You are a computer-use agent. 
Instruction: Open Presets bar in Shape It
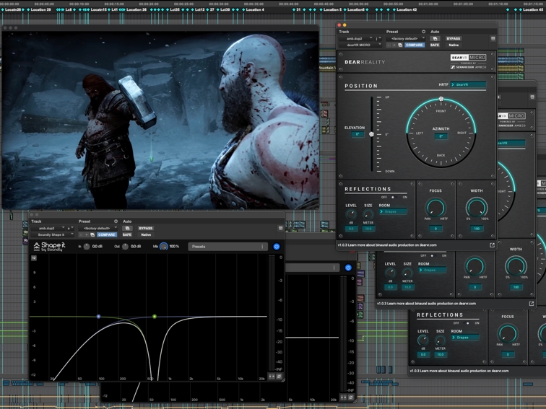[227, 247]
